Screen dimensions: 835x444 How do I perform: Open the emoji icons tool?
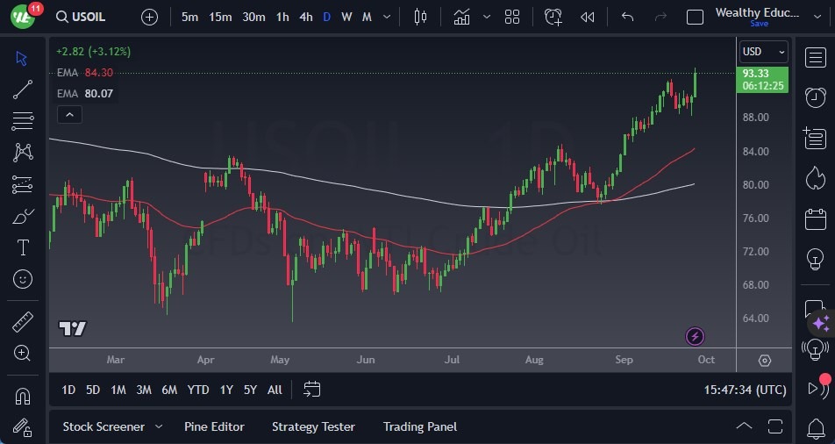coord(23,279)
